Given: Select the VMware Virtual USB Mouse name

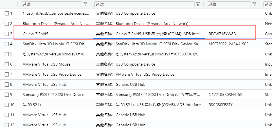Looking at the screenshot, I should 46,64.
